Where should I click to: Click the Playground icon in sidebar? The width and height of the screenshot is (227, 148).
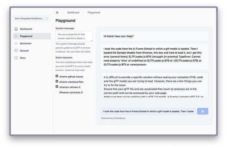[x=16, y=36]
